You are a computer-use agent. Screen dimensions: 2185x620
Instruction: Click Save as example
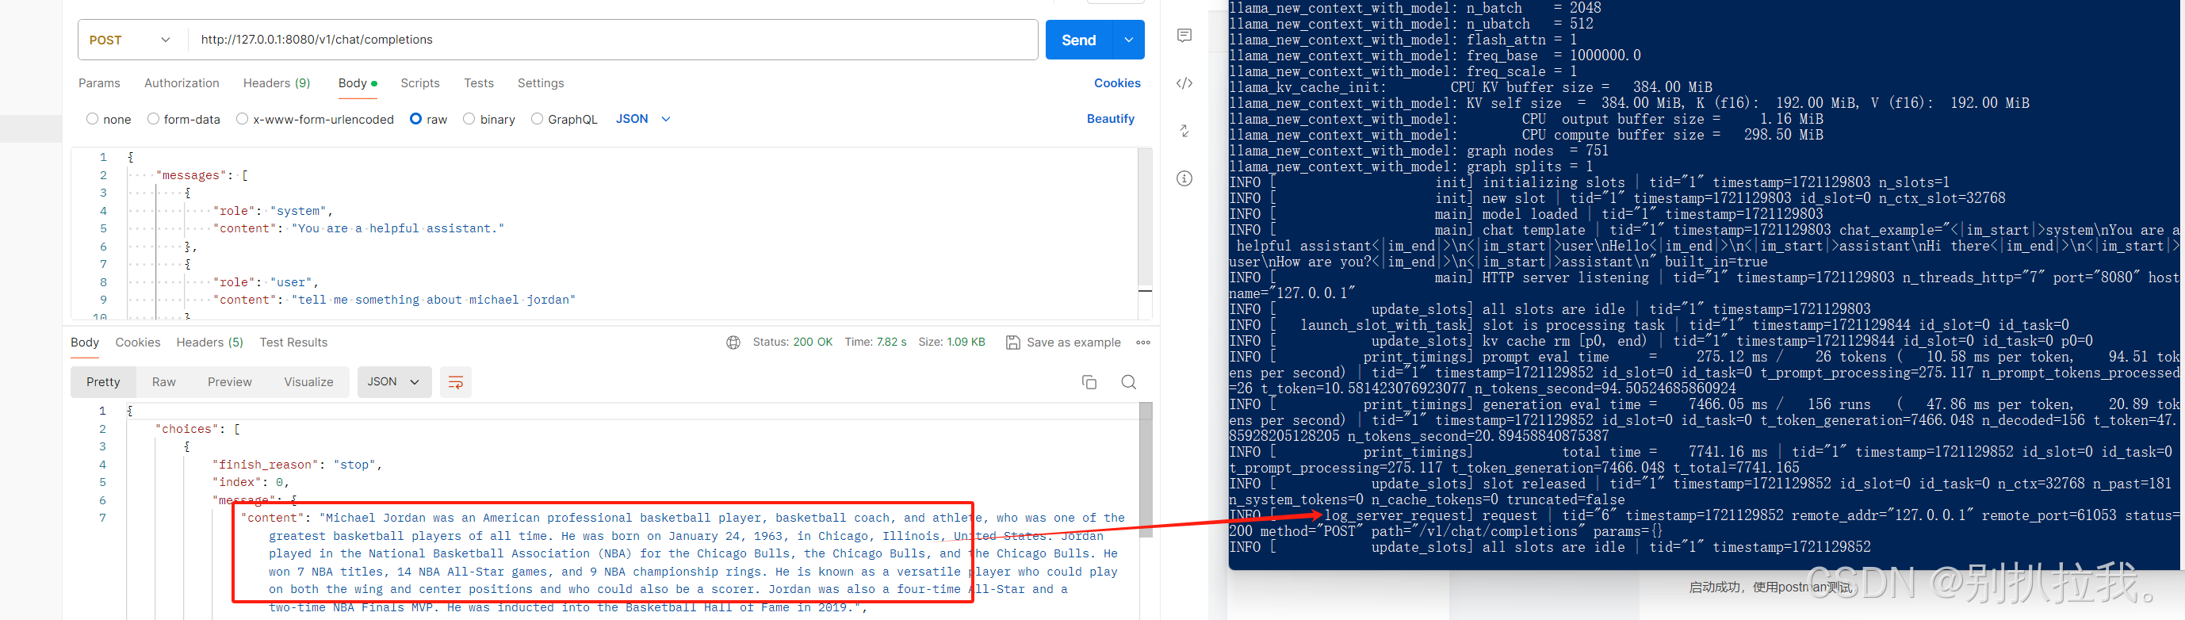(1073, 343)
